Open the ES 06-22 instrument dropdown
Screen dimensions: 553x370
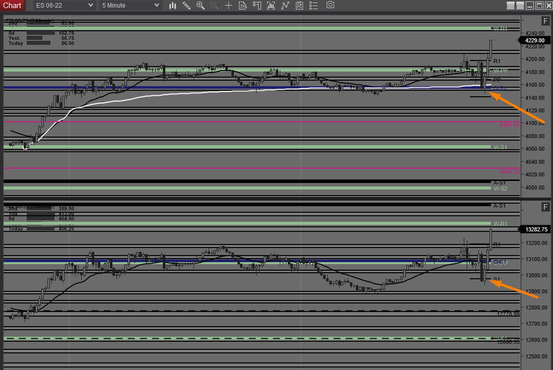(64, 5)
